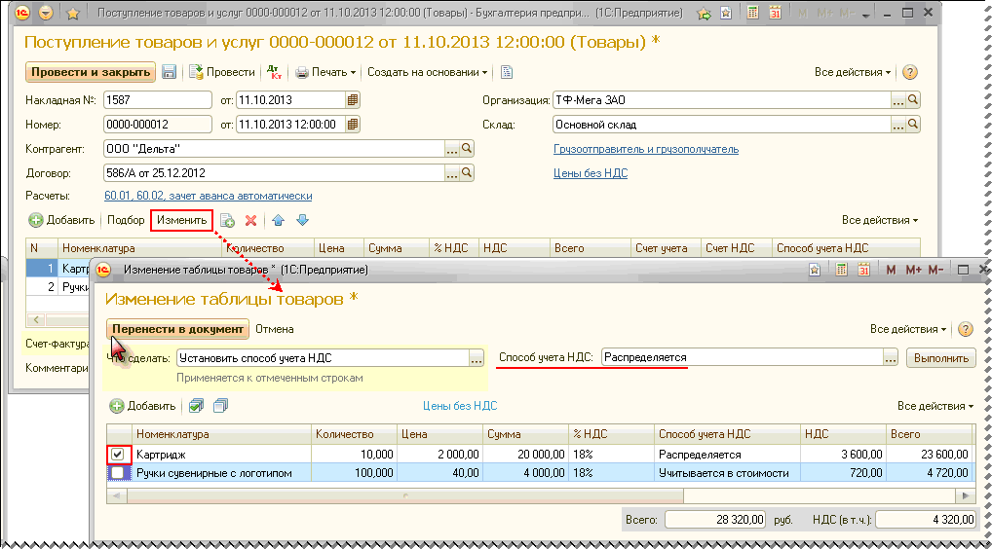Open Все действия menu in main document header

854,73
